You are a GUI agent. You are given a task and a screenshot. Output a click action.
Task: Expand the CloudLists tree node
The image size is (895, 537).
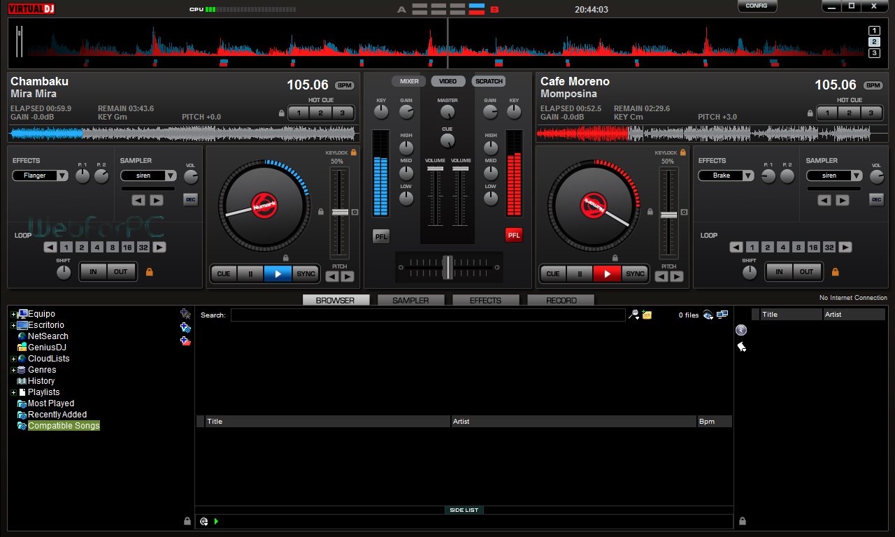coord(13,359)
